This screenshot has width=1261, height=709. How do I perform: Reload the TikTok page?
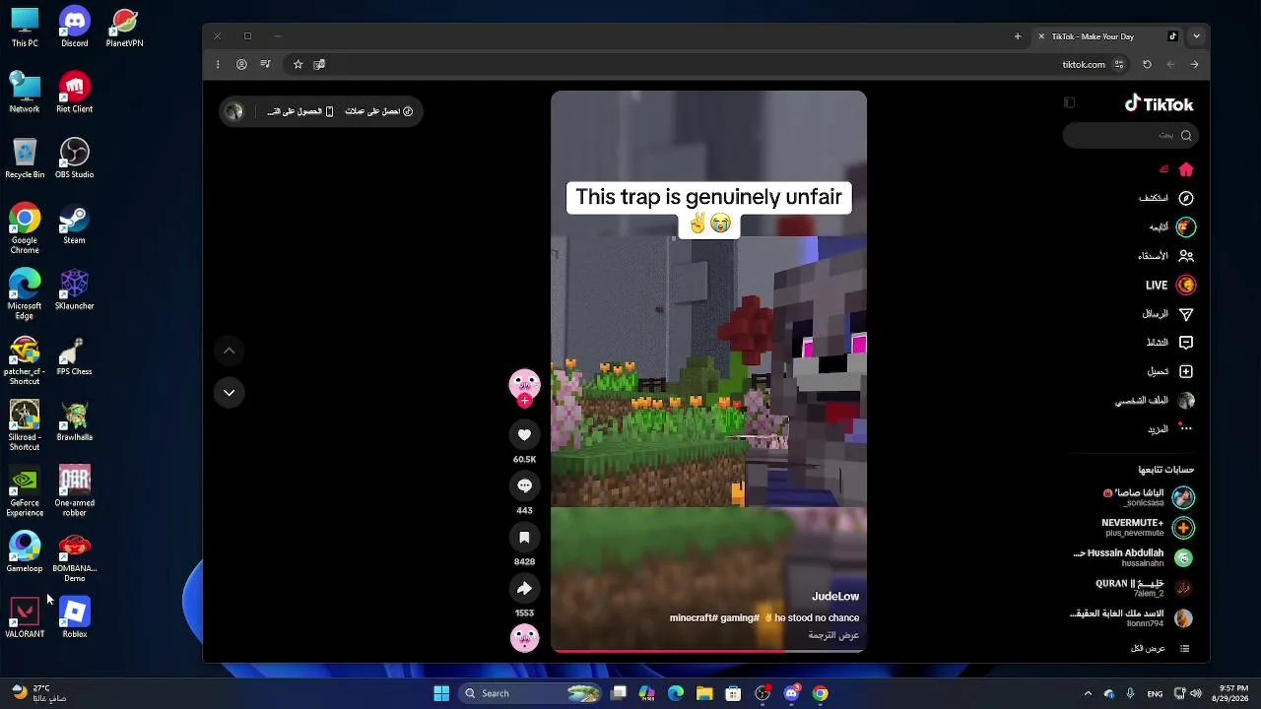tap(1147, 64)
